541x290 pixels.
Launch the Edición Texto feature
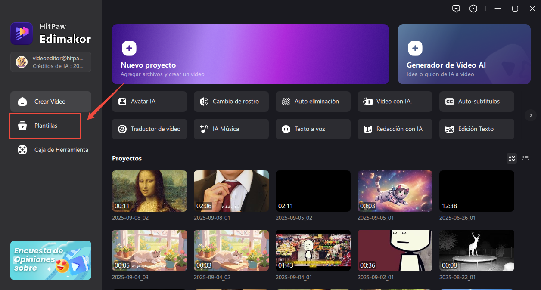(x=476, y=129)
